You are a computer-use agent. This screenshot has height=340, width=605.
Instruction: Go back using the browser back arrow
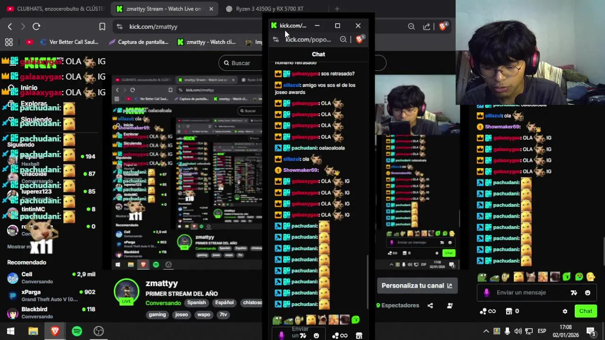click(10, 27)
